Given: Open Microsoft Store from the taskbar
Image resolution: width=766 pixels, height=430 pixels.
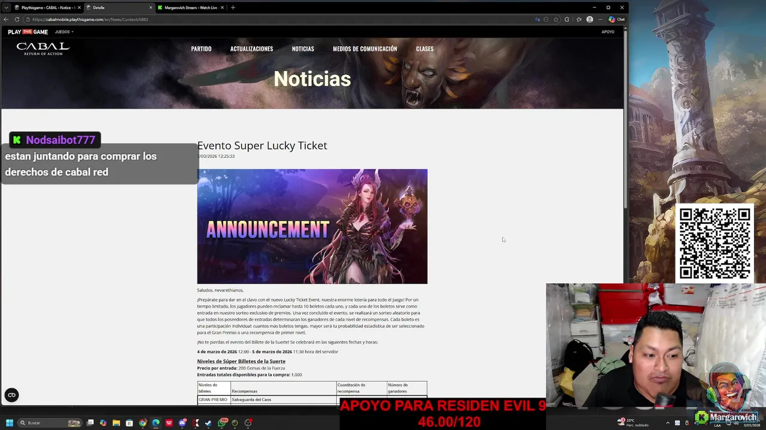Looking at the screenshot, I should click(129, 423).
